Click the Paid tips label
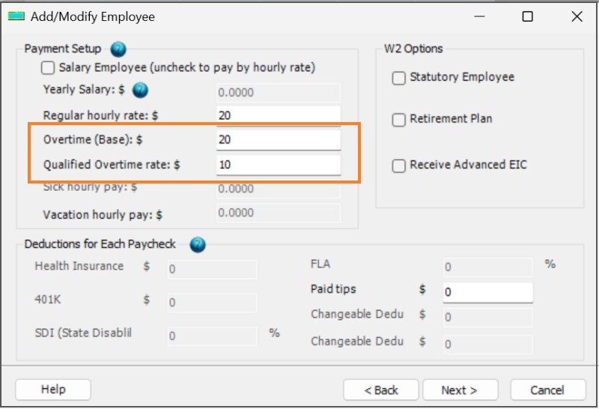Screen dimensions: 599x409 (333, 289)
